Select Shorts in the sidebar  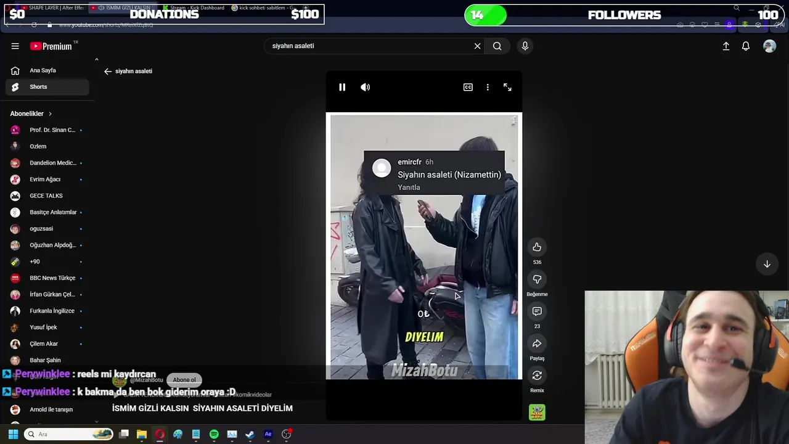click(x=47, y=87)
